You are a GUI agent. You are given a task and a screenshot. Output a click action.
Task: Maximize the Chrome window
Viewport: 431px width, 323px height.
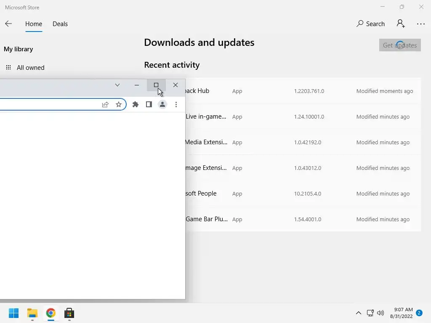(156, 85)
